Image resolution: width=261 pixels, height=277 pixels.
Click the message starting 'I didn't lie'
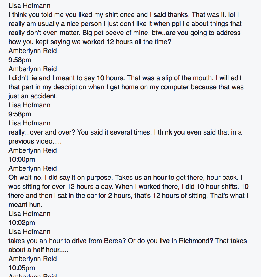(126, 87)
